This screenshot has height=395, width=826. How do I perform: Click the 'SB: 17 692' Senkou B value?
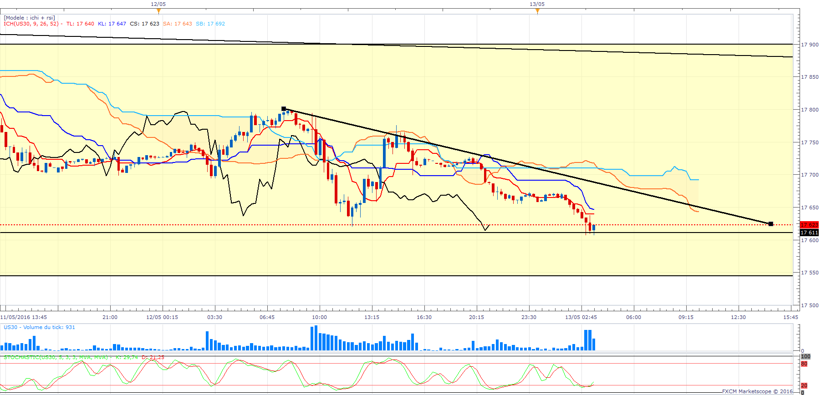210,24
